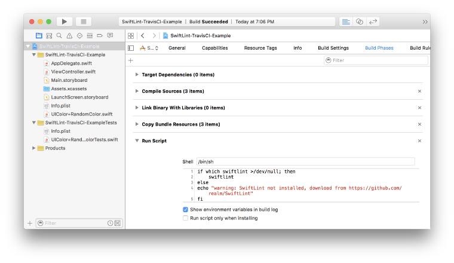Open the Report navigator speech bubble

(110, 36)
